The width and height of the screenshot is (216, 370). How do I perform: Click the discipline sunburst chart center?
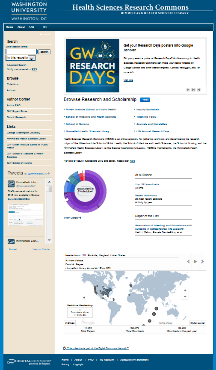(85, 190)
